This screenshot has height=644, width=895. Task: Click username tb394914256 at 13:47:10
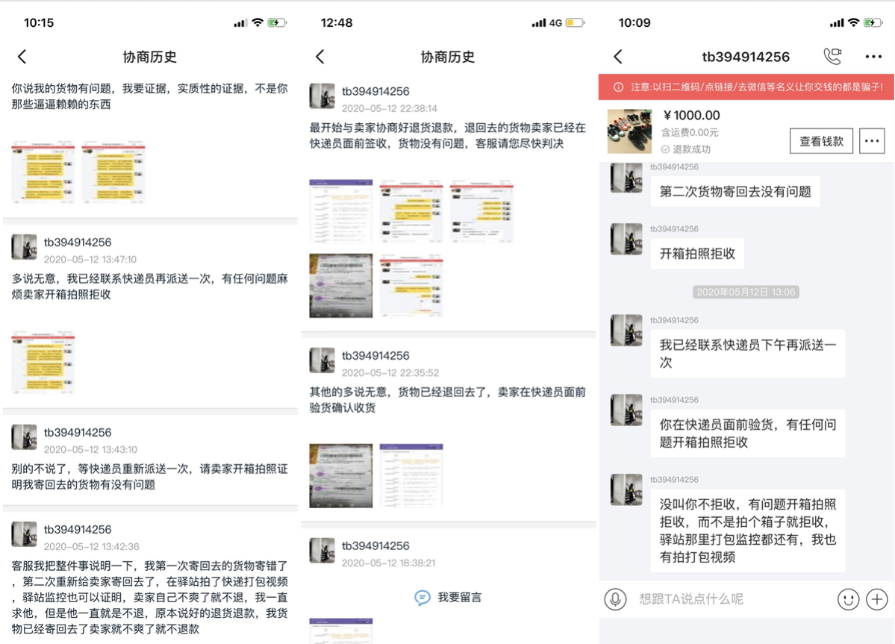tap(78, 243)
